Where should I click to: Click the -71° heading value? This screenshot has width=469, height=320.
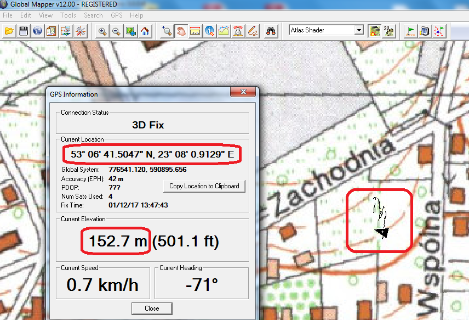[202, 285]
